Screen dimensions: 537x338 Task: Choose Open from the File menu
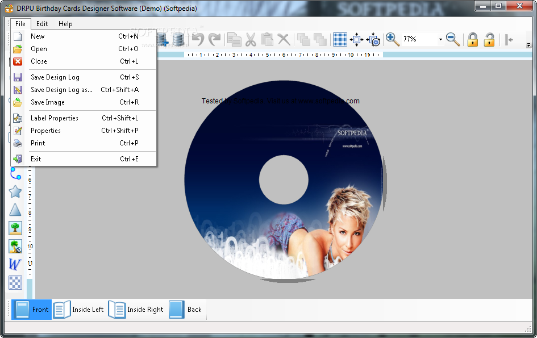tap(84, 49)
